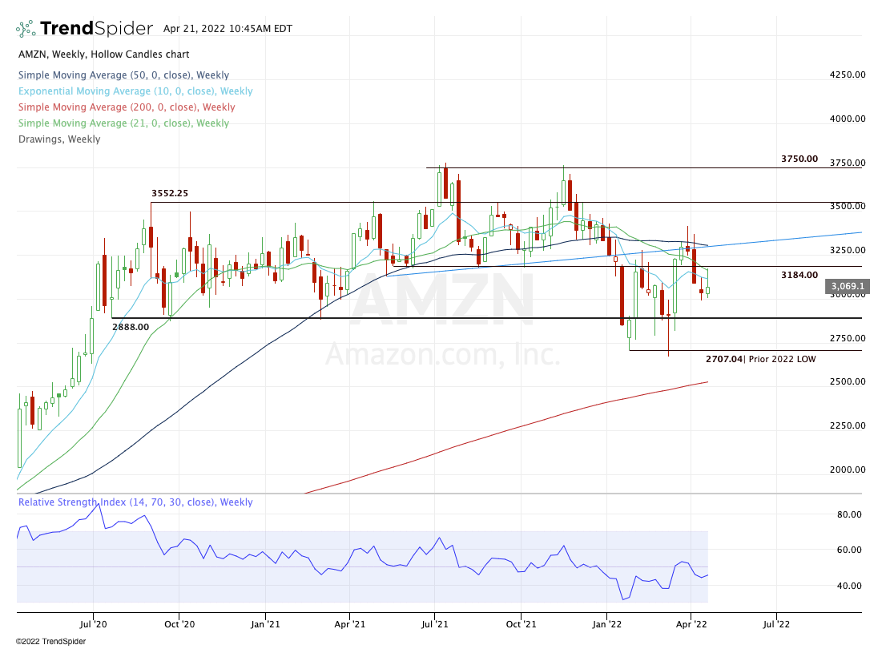886x649 pixels.
Task: Click the 2888.00 support level label
Action: pyautogui.click(x=131, y=327)
